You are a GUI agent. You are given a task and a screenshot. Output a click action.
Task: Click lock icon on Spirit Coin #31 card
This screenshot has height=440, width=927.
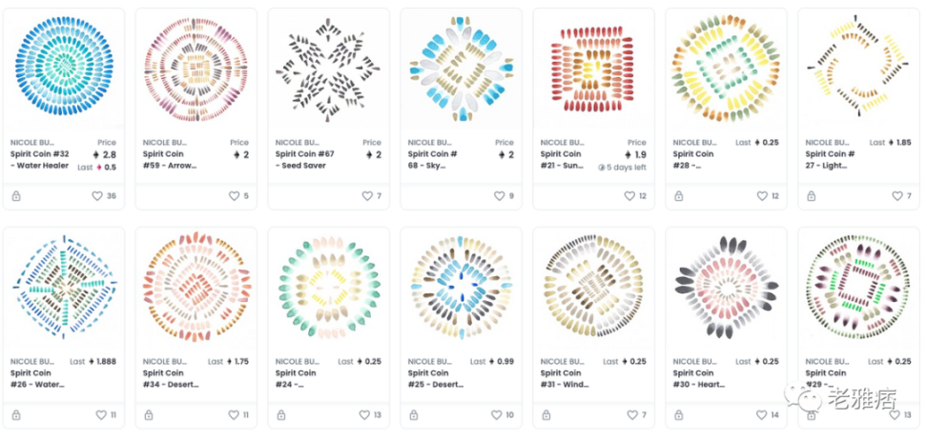(546, 415)
